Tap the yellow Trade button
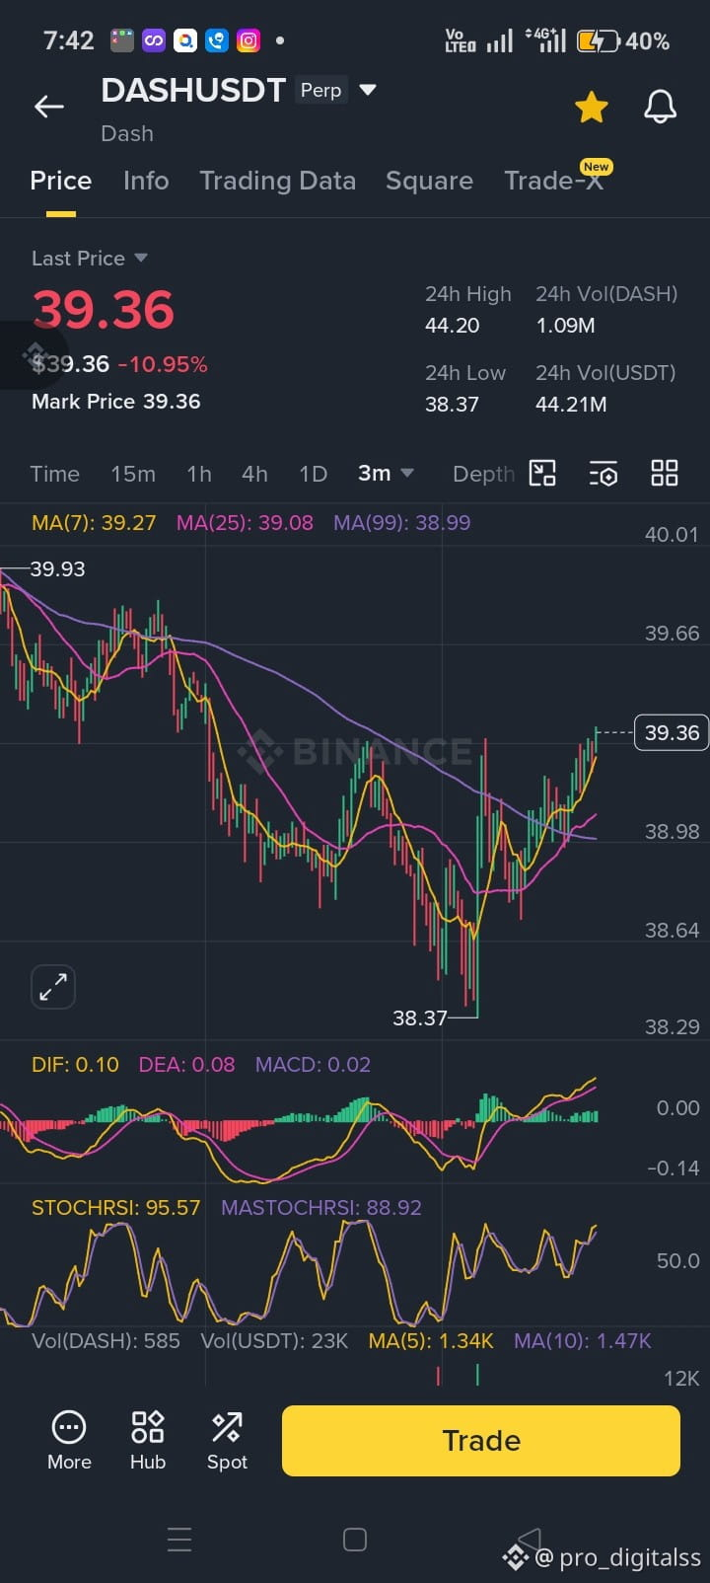Viewport: 710px width, 1583px height. [x=481, y=1441]
